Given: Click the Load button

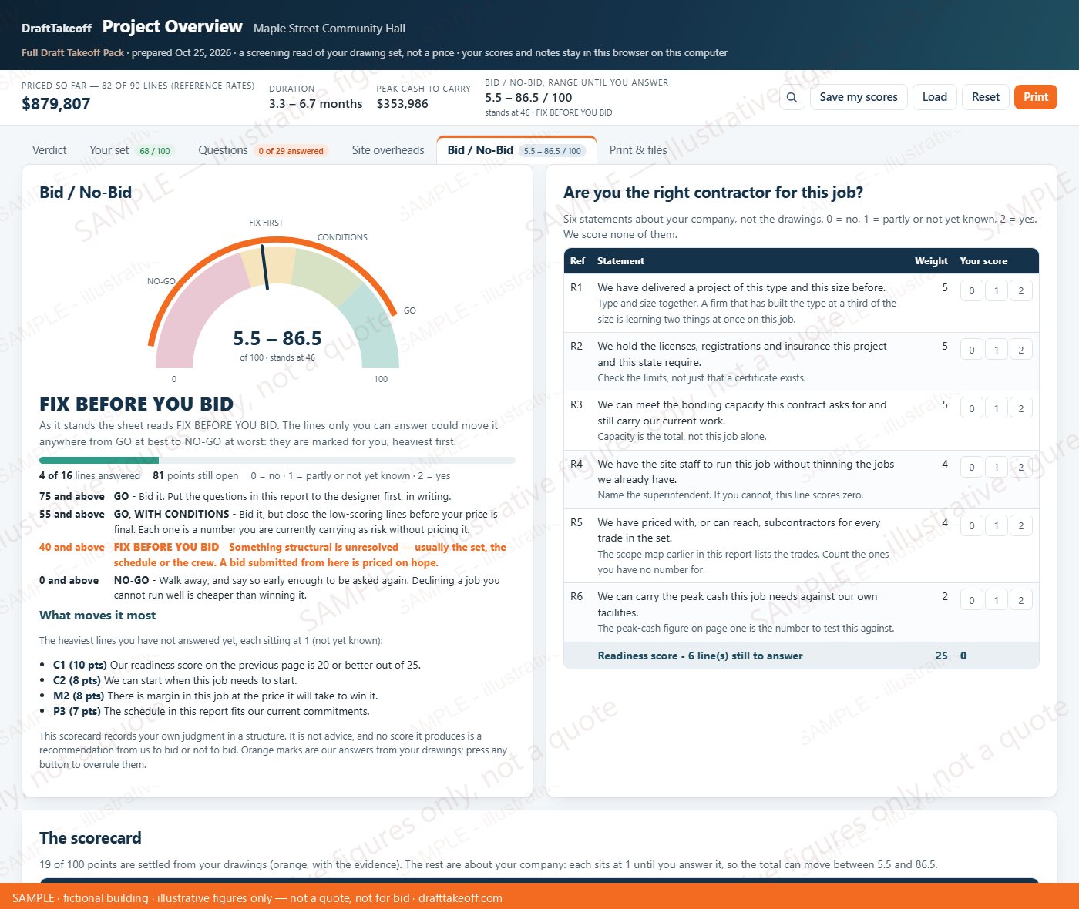Looking at the screenshot, I should tap(935, 97).
